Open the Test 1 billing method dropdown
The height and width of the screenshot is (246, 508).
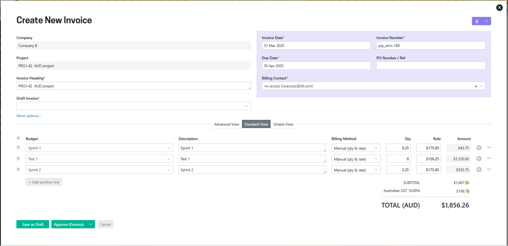356,159
